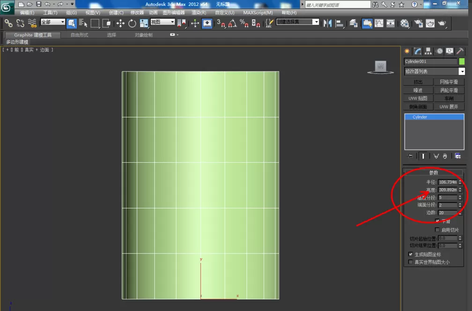This screenshot has height=311, width=472.
Task: Click the green object color swatch
Action: (462, 61)
